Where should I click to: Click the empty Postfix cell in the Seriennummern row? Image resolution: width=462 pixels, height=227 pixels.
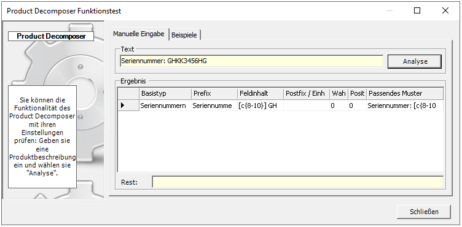click(307, 106)
